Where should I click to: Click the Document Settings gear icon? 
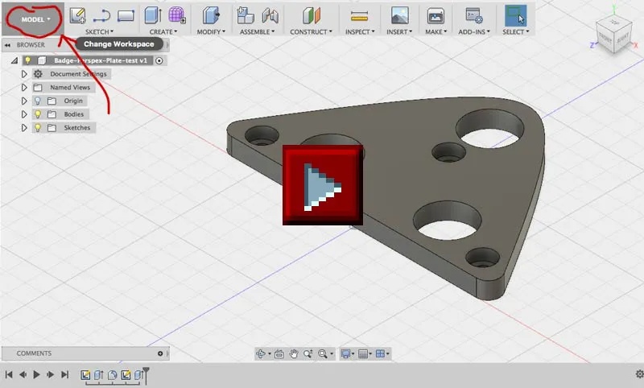[x=38, y=74]
